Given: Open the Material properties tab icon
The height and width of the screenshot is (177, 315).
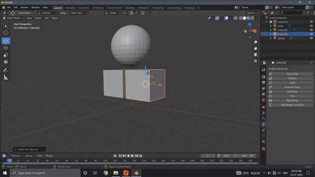Looking at the screenshot, I should tap(264, 142).
